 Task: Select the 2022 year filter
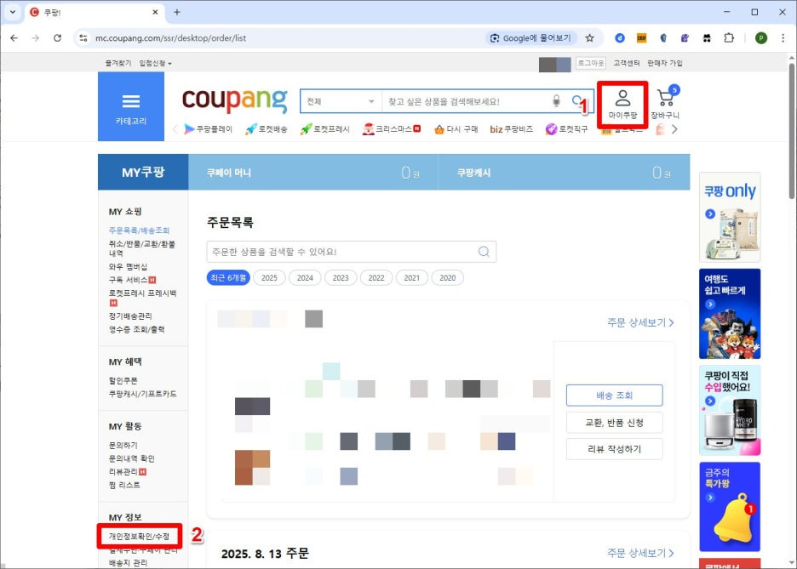coord(376,277)
